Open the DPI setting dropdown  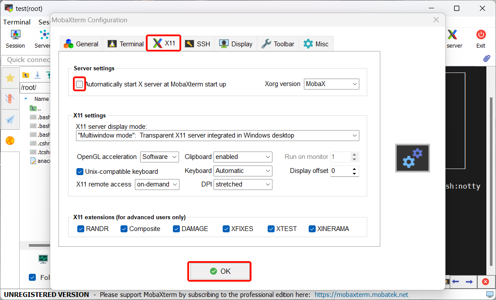click(243, 184)
